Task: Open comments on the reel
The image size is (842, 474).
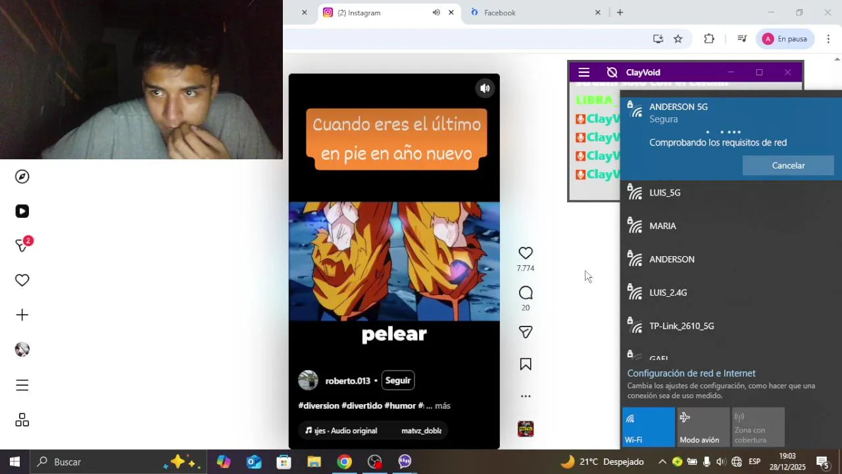Action: click(x=526, y=292)
